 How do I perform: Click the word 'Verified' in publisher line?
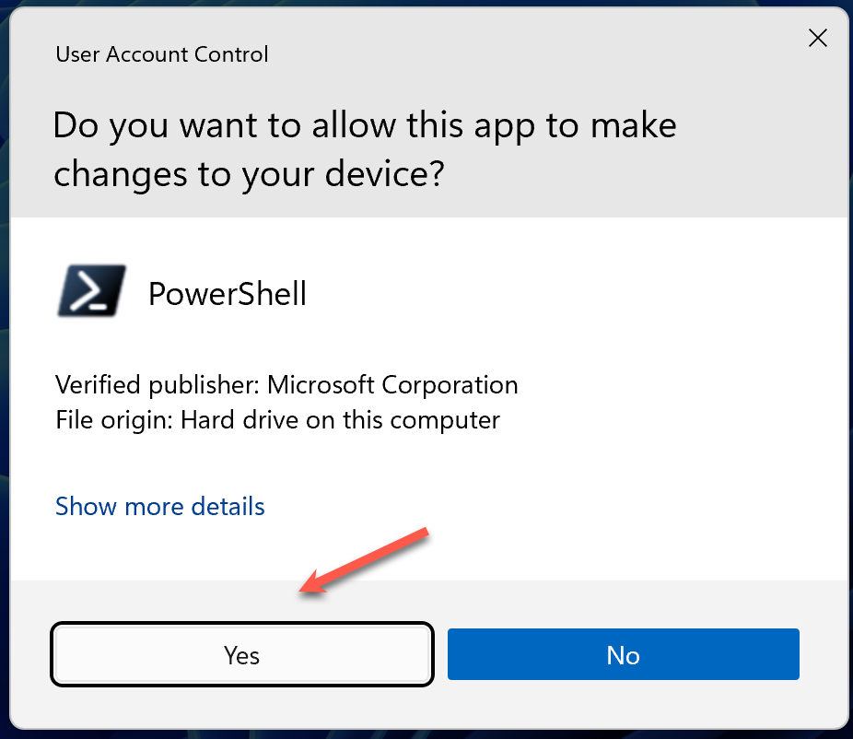[x=91, y=384]
